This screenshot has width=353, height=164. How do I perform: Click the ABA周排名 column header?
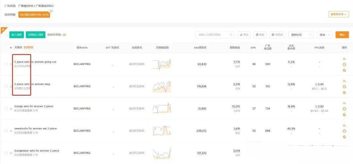[x=200, y=48]
